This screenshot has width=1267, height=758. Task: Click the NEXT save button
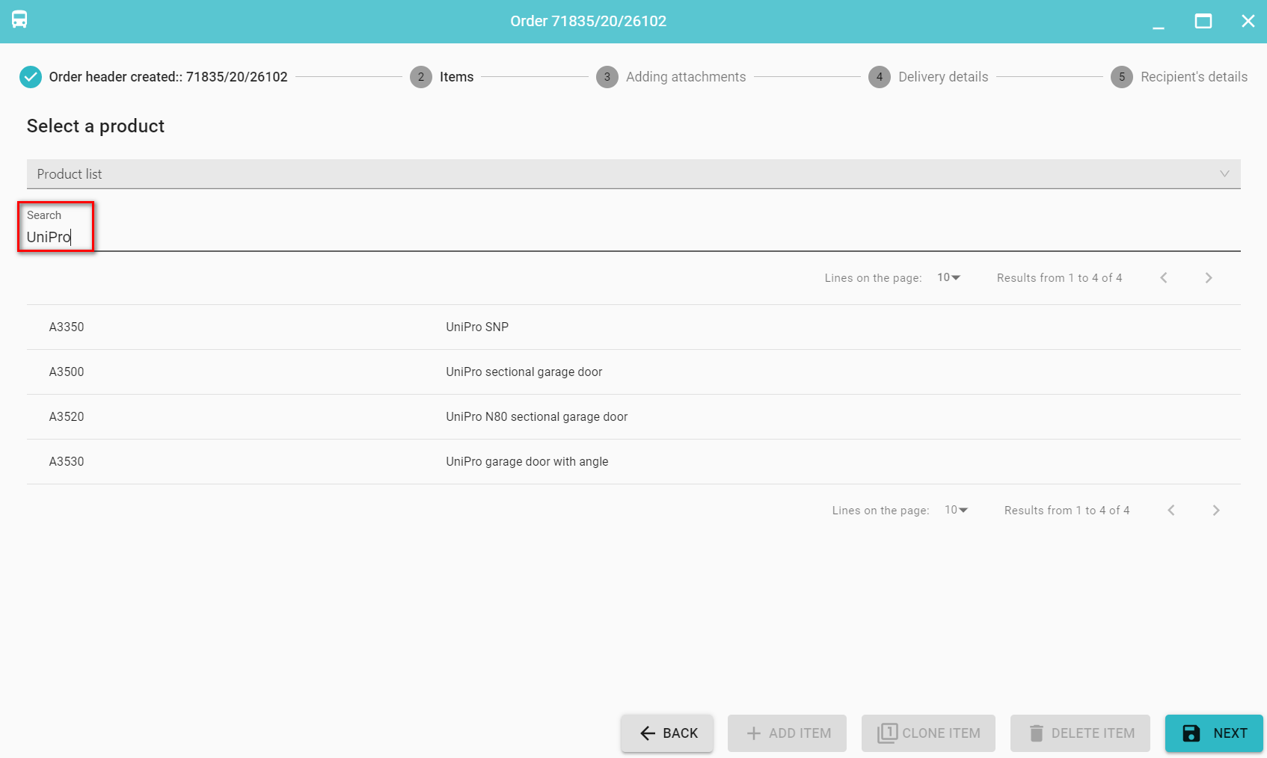[1214, 733]
